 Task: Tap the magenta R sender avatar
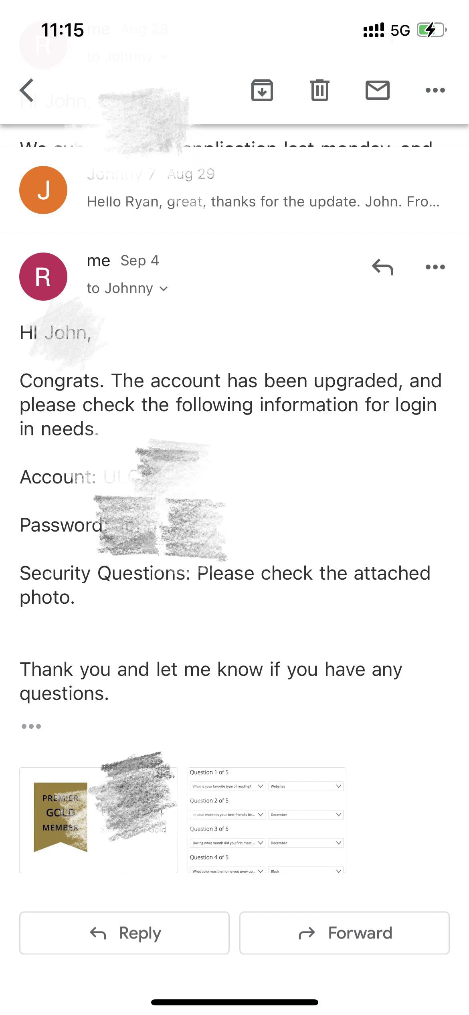(x=43, y=277)
